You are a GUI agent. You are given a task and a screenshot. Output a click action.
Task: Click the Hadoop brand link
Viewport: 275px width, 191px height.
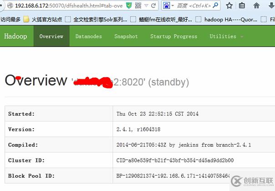[15, 36]
